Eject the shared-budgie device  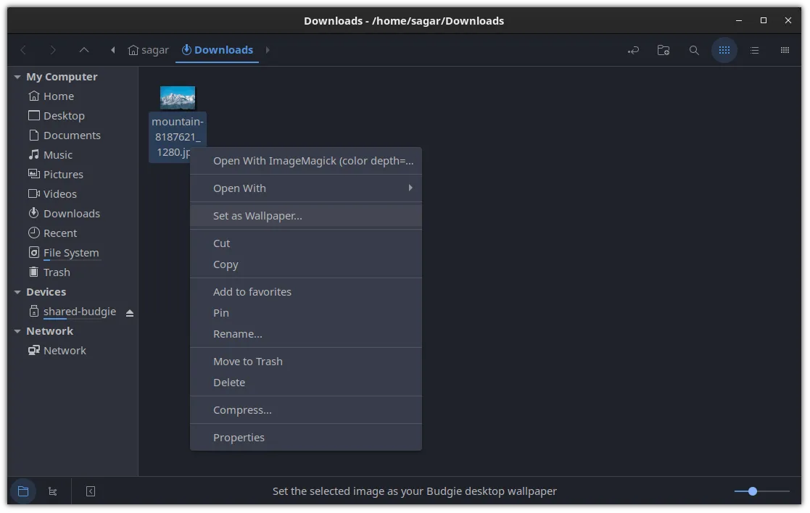click(130, 312)
